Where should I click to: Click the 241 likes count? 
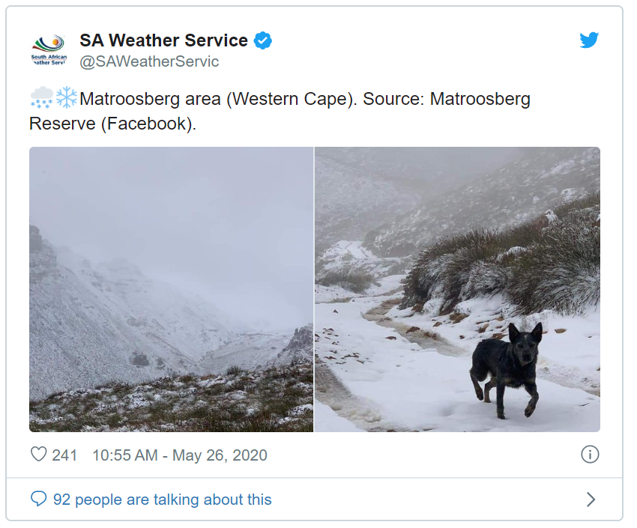pyautogui.click(x=64, y=455)
